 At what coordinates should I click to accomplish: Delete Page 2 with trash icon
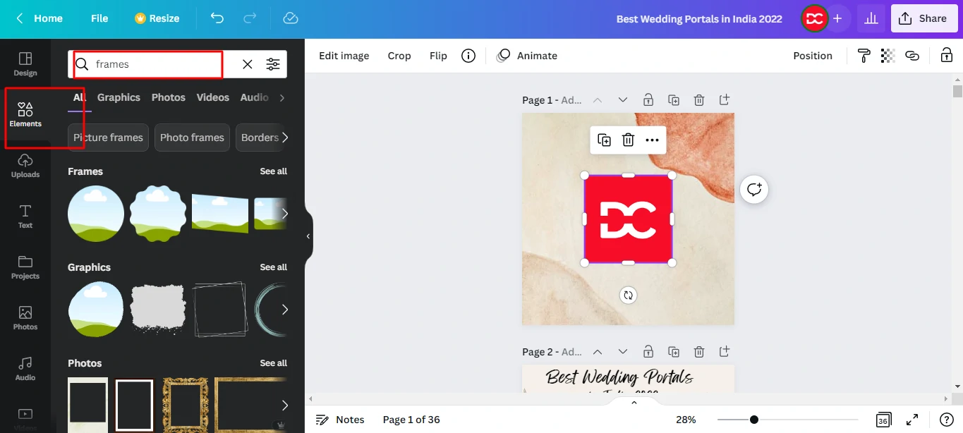tap(699, 351)
